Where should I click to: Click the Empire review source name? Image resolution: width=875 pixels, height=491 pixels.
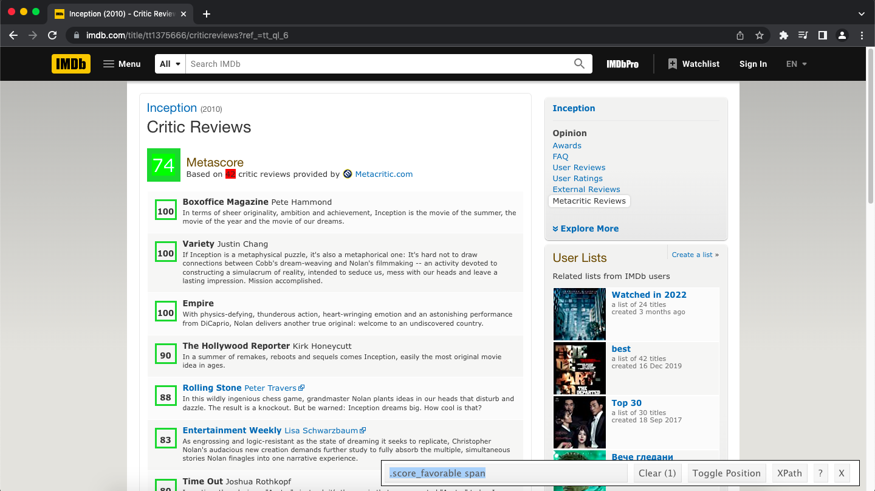pos(198,303)
